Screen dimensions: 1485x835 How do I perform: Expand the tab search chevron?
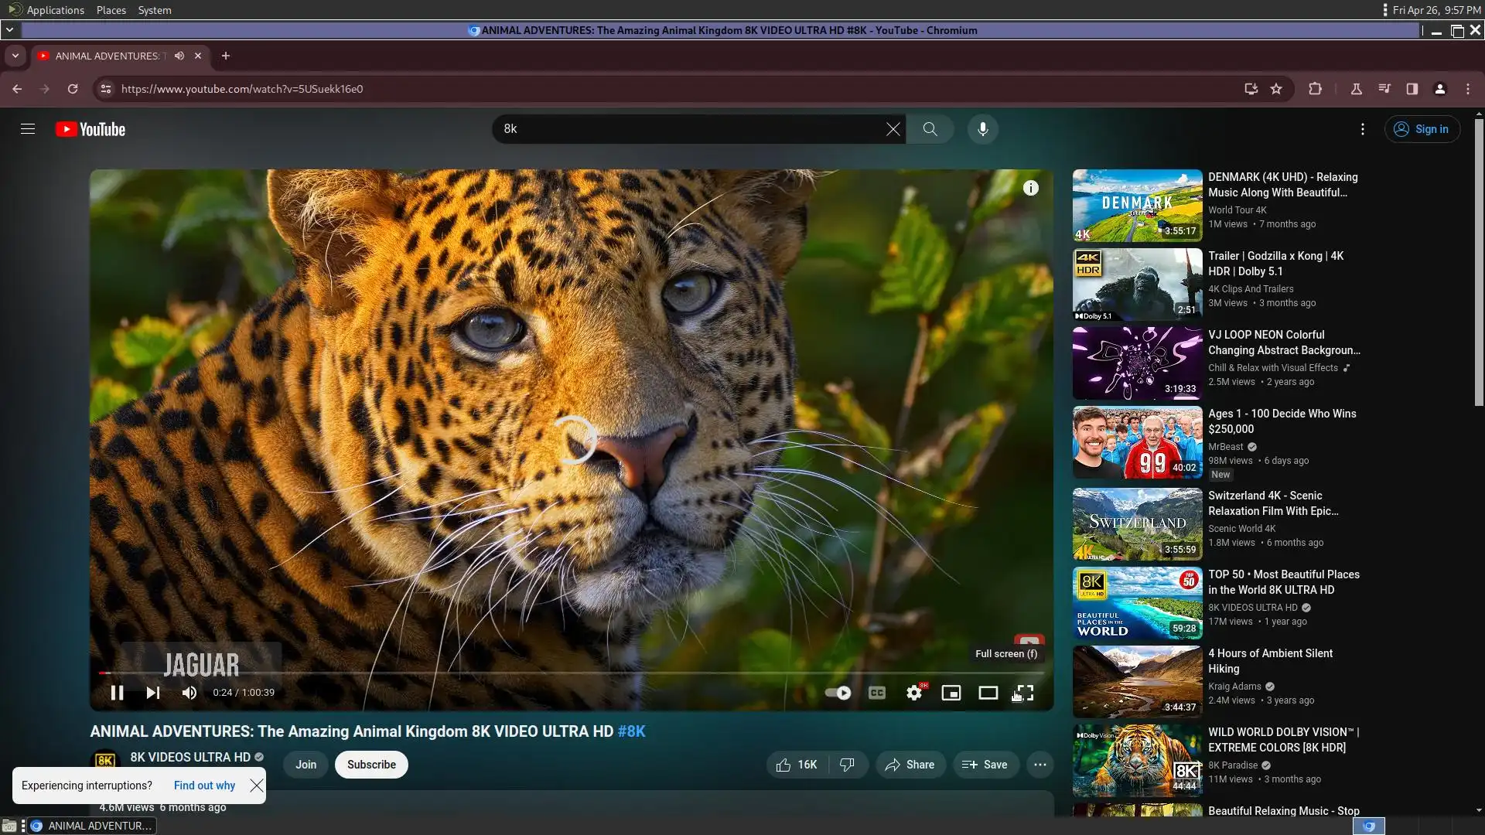point(15,56)
